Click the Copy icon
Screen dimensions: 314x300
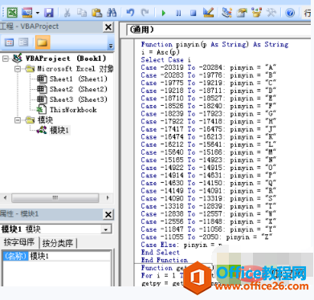pyautogui.click(x=82, y=13)
